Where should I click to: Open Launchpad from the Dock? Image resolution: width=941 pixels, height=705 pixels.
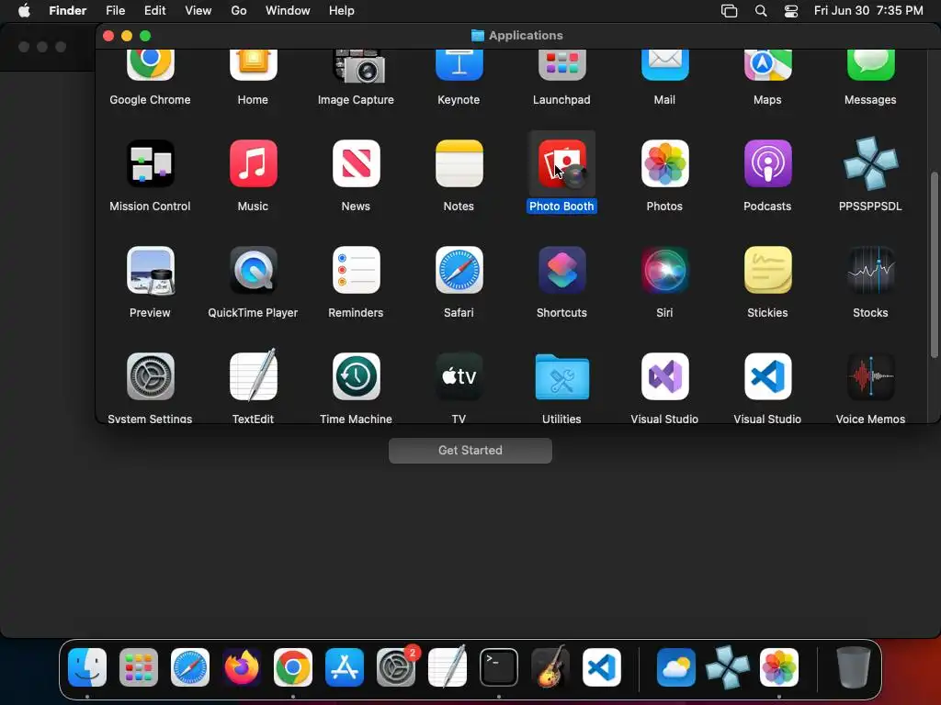click(x=139, y=667)
